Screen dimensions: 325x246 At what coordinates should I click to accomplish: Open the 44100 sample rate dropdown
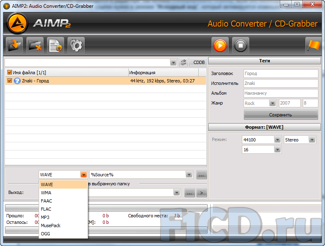277,140
